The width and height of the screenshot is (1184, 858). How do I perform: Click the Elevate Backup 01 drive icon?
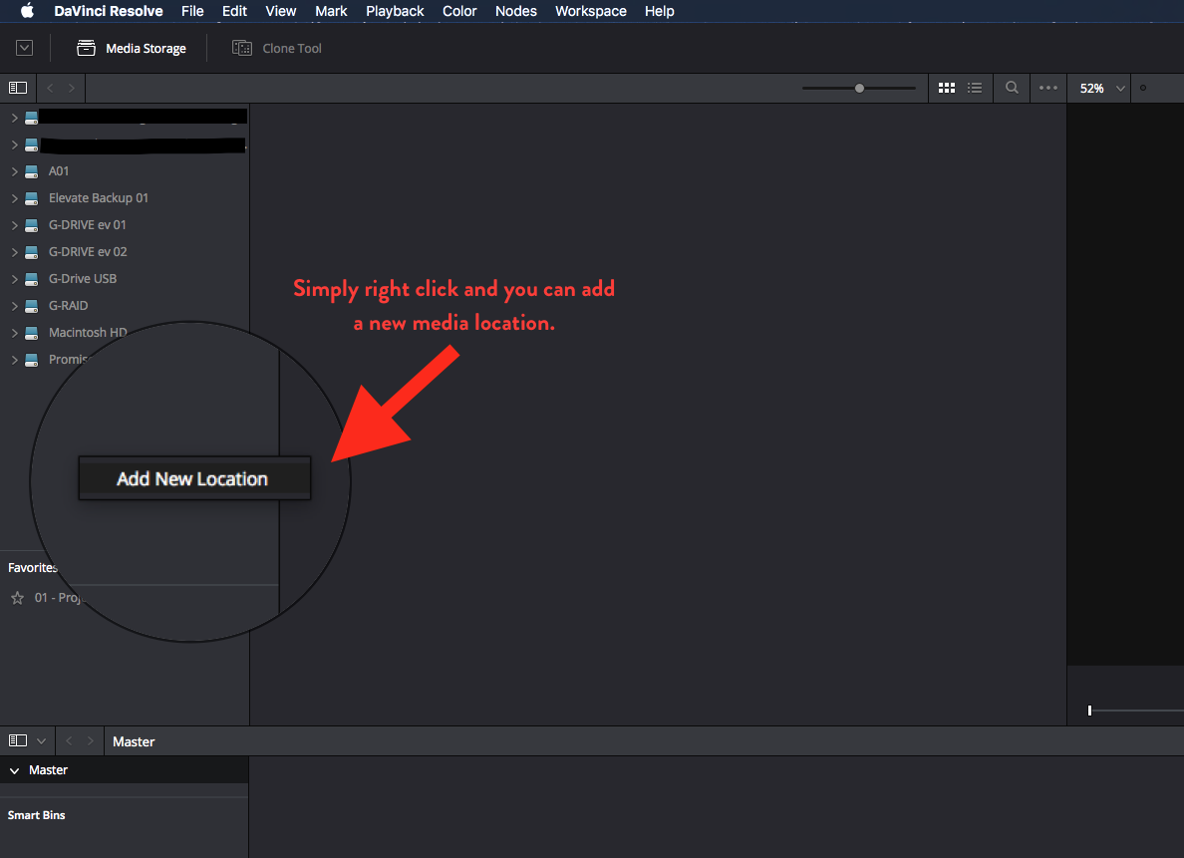(x=32, y=198)
